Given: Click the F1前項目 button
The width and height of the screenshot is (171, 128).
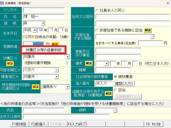Looking at the screenshot, I should pos(19,124).
